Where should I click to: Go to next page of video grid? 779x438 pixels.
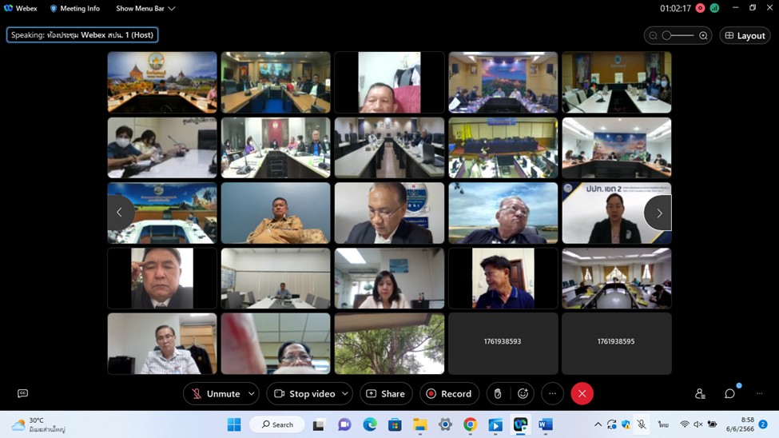[x=658, y=213]
